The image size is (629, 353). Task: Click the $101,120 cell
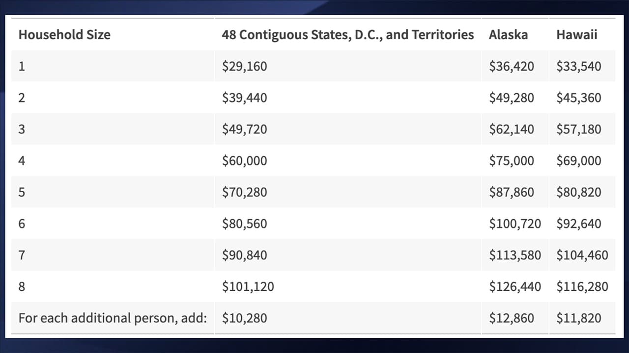click(x=248, y=286)
